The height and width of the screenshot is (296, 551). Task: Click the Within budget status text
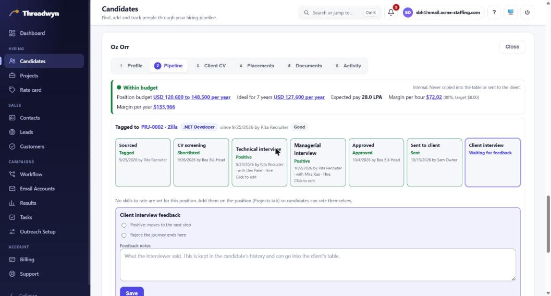tap(140, 88)
